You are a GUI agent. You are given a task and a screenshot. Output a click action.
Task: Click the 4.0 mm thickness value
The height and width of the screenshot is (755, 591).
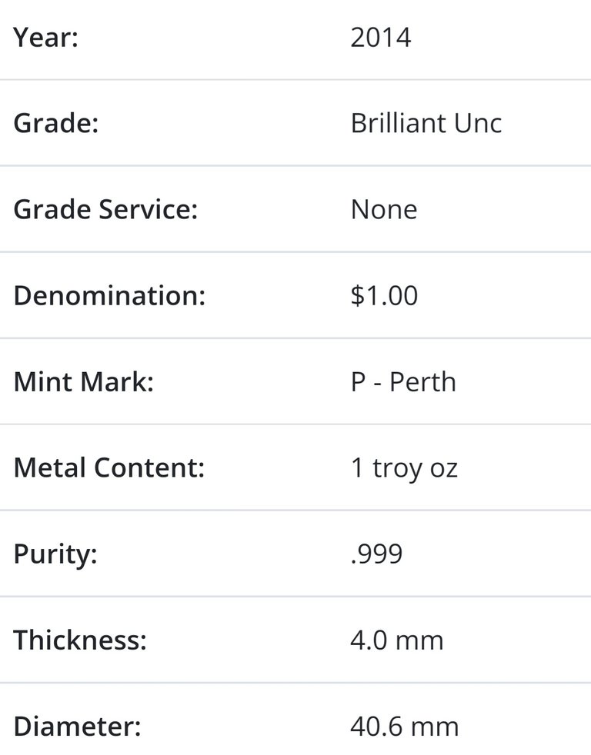click(x=397, y=640)
